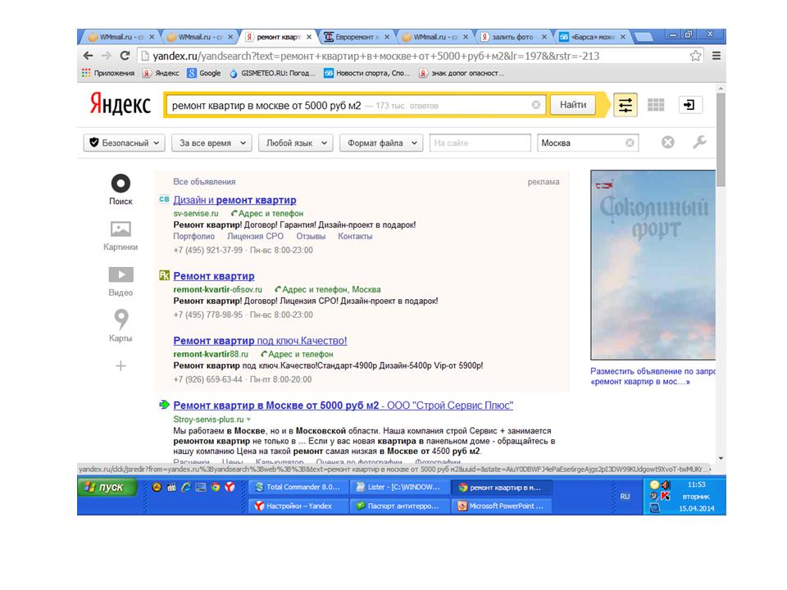Image resolution: width=787 pixels, height=590 pixels.
Task: Open the Формат файла dropdown
Action: [x=381, y=143]
